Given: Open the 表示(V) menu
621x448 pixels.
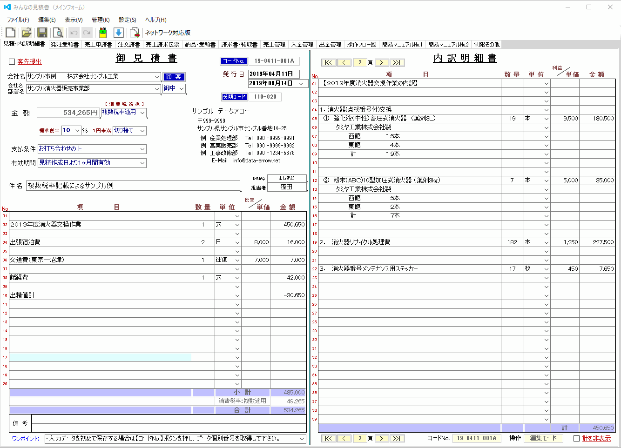Looking at the screenshot, I should [74, 20].
